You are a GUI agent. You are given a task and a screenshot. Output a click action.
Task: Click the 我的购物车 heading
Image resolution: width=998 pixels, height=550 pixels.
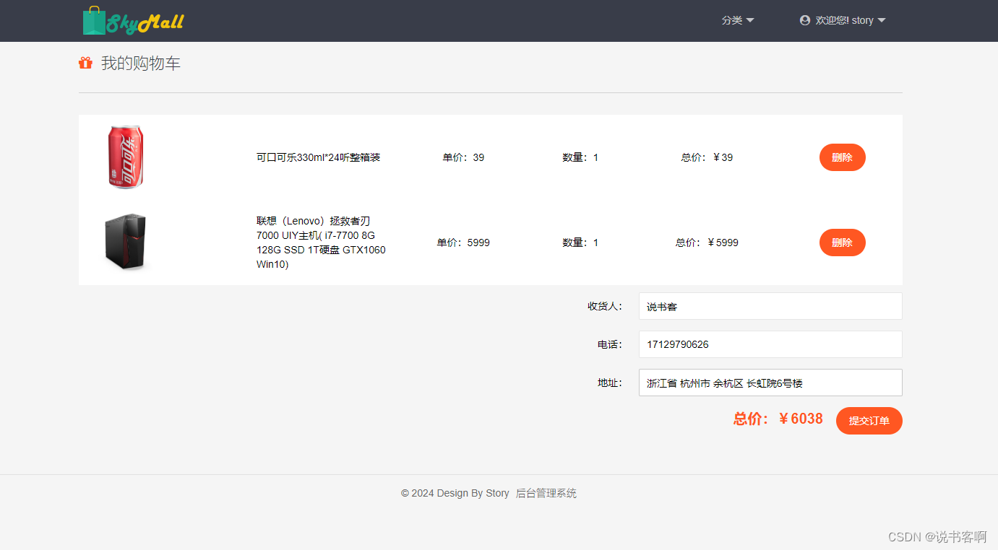pyautogui.click(x=141, y=64)
